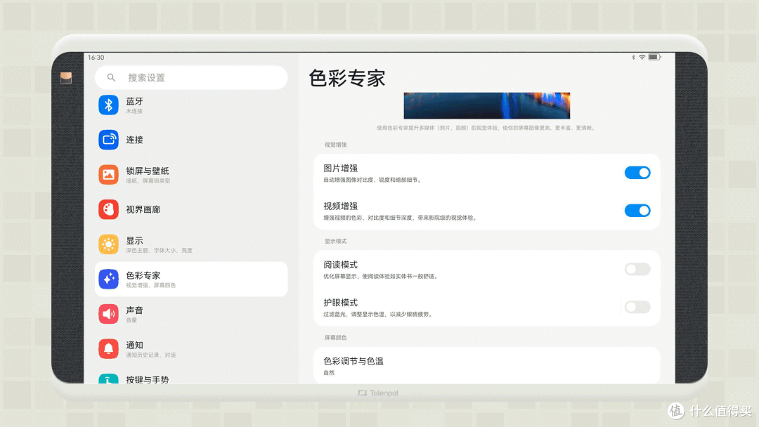759x427 pixels.
Task: Select the 蓝牙 menu entry
Action: [x=191, y=105]
